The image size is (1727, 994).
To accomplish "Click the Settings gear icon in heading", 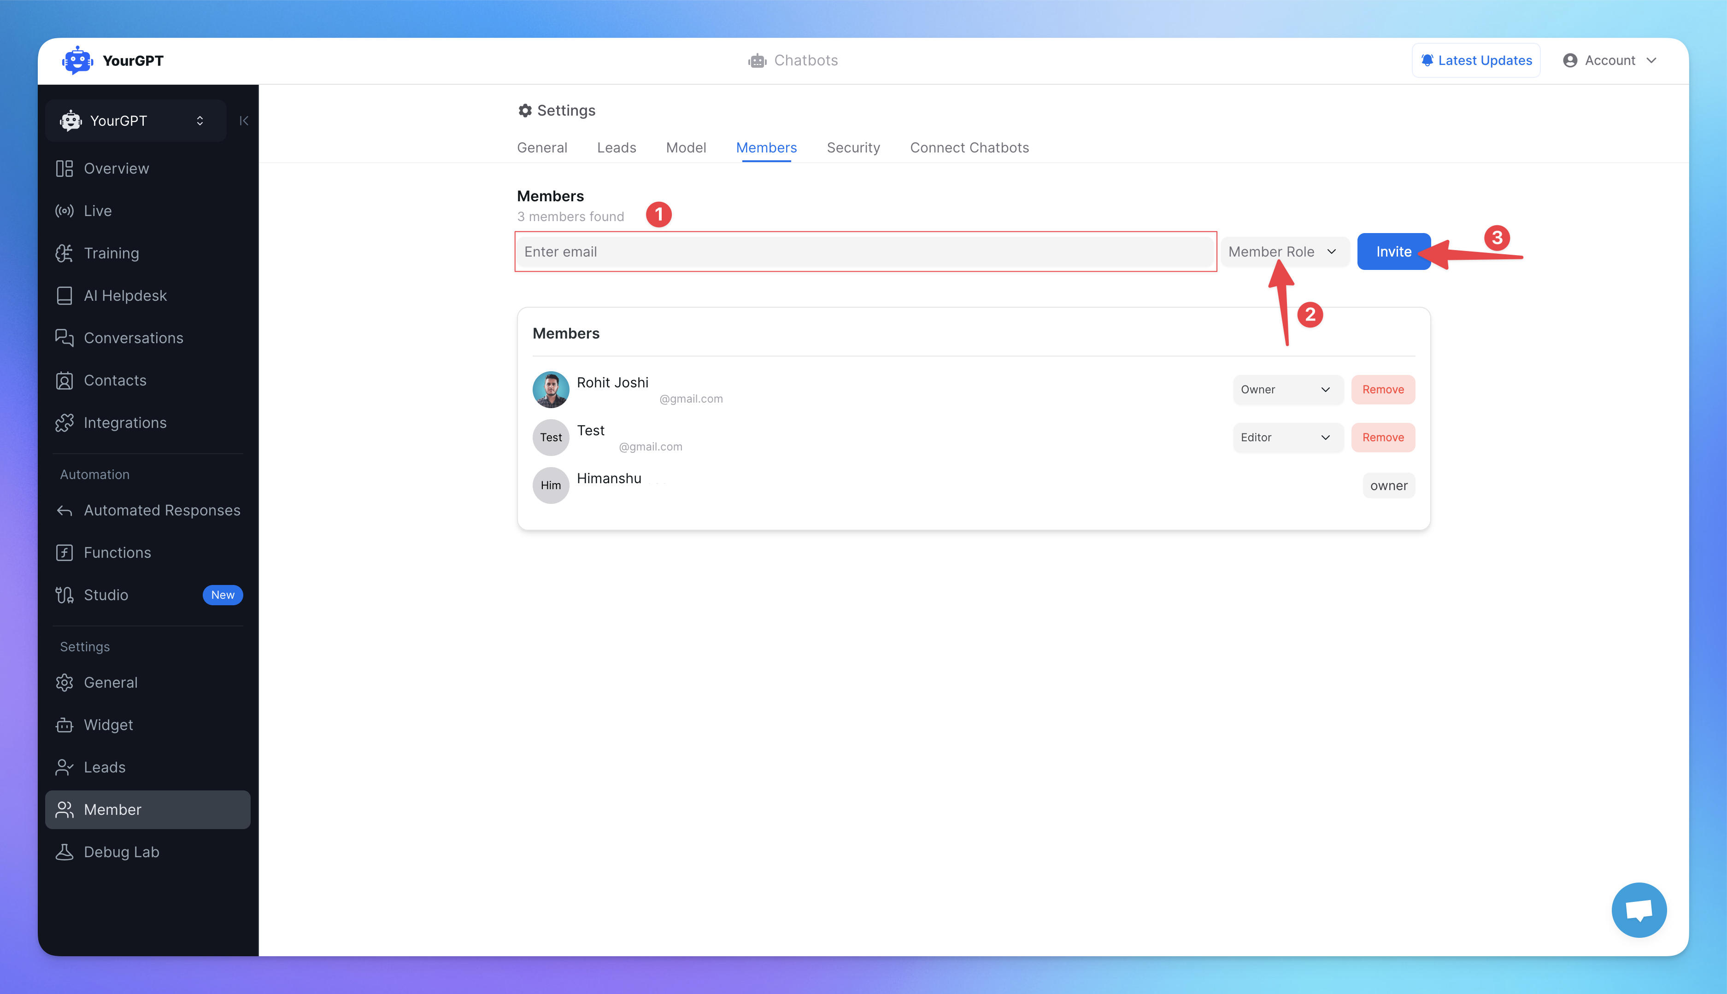I will pyautogui.click(x=524, y=111).
